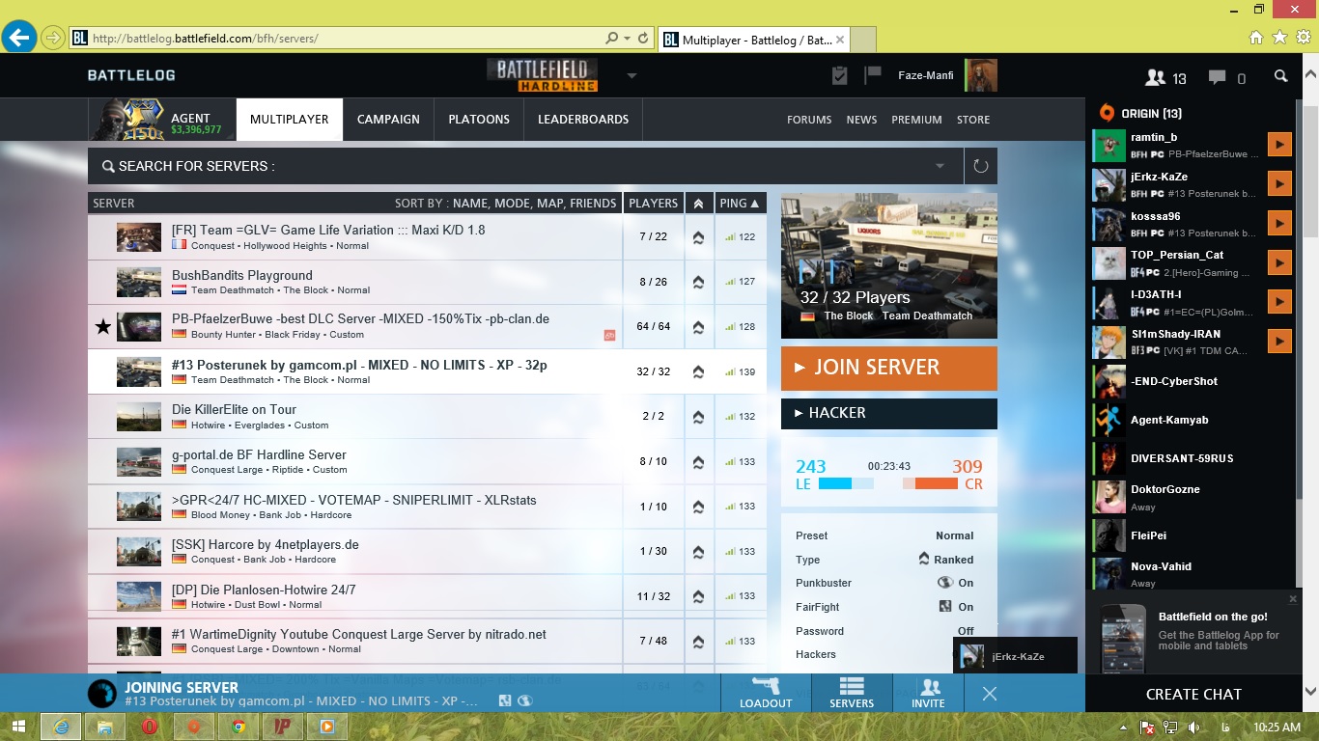The image size is (1319, 741).
Task: Switch to the Campaign tab
Action: 388,120
